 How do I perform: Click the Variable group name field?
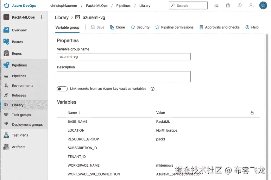coord(124,57)
